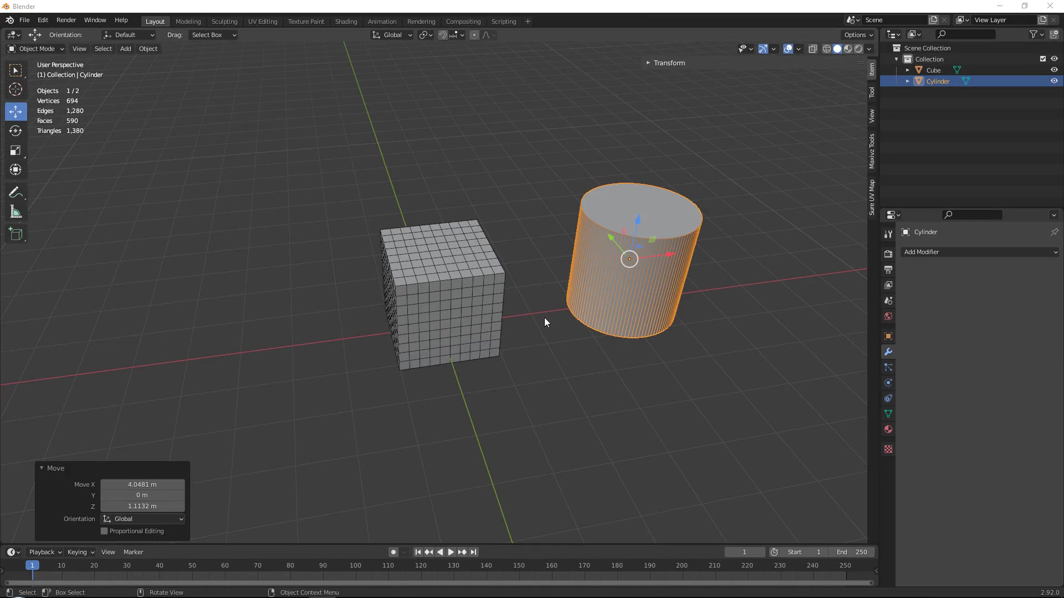The height and width of the screenshot is (598, 1064).
Task: Open the Options popover button
Action: 858,35
